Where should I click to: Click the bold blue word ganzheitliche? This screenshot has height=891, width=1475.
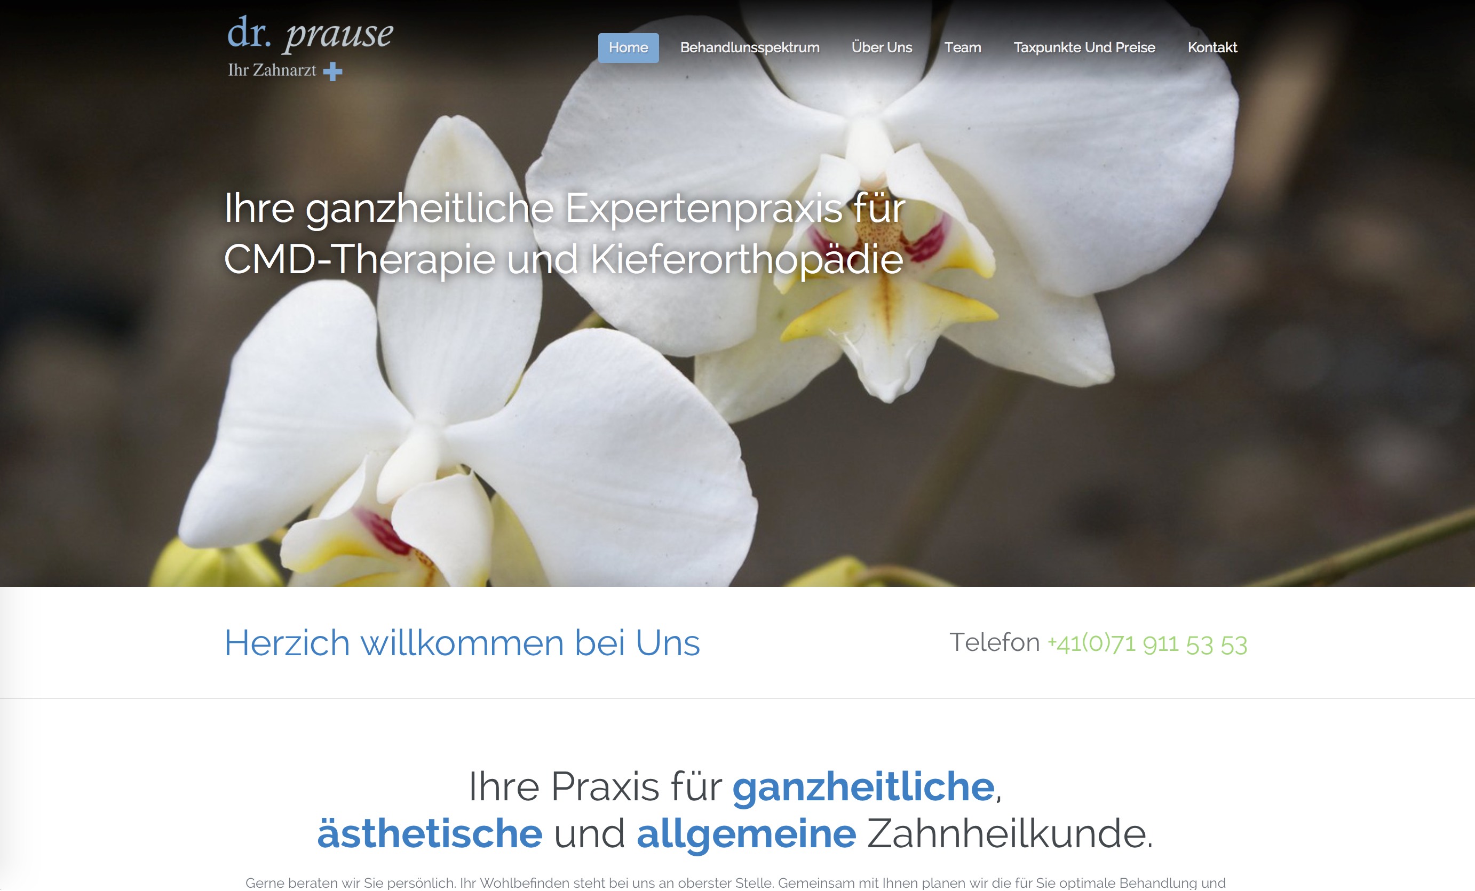863,786
